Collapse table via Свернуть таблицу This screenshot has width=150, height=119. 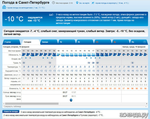point(12,106)
